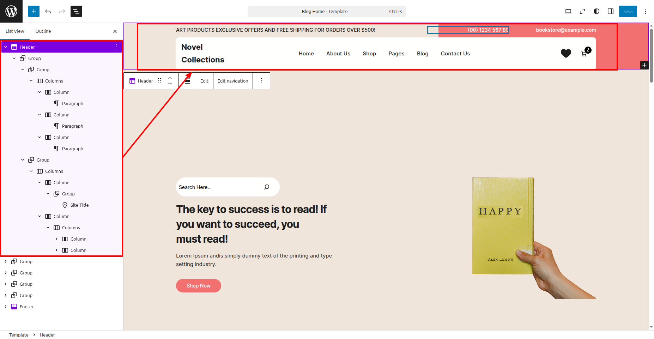Click the WordPress logo icon
The height and width of the screenshot is (339, 654).
click(x=11, y=11)
